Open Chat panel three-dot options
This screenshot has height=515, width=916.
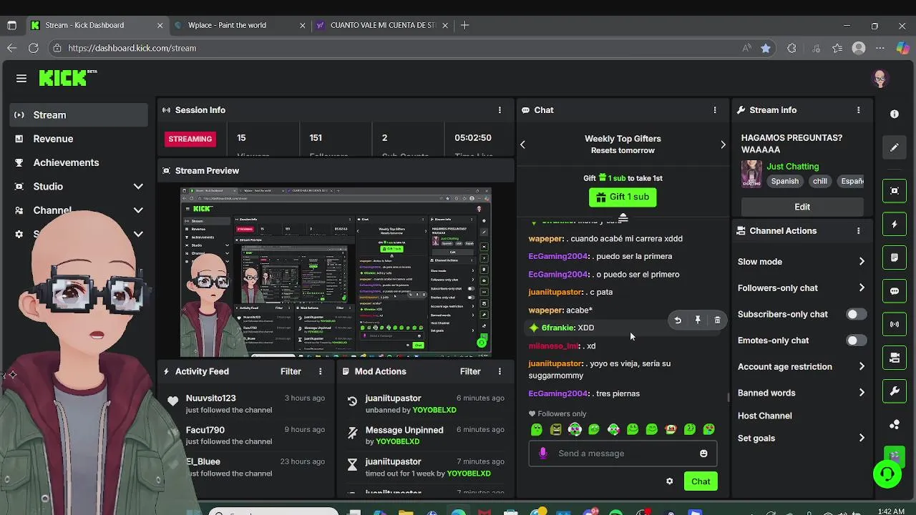715,110
